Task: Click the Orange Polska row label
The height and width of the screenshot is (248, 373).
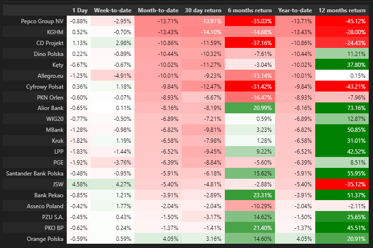Action: [46, 239]
